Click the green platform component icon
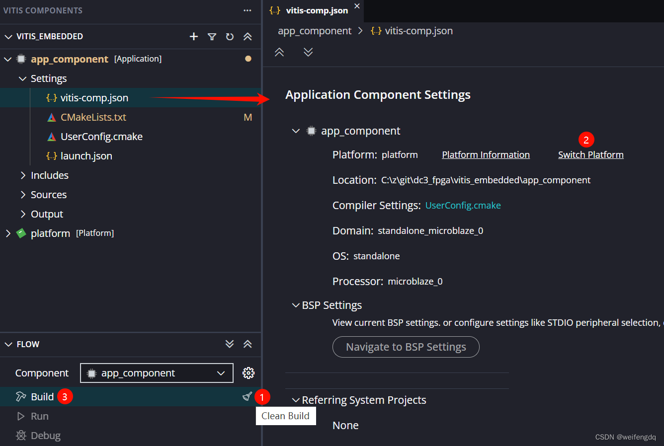The image size is (664, 446). pyautogui.click(x=21, y=233)
